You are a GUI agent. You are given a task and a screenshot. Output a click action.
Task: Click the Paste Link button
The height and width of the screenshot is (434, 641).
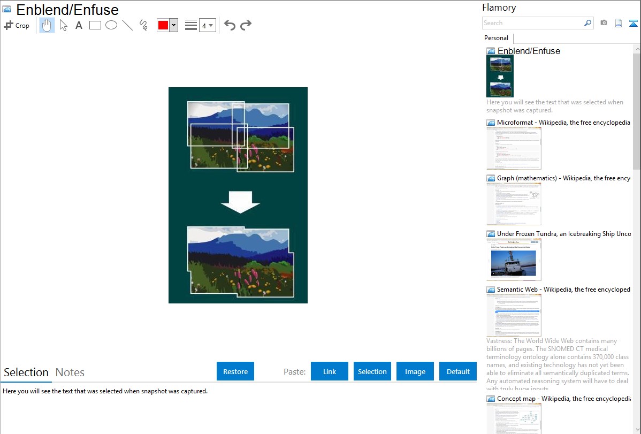pos(330,371)
